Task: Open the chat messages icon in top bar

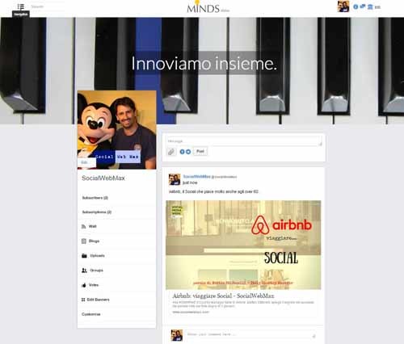Action: [363, 6]
